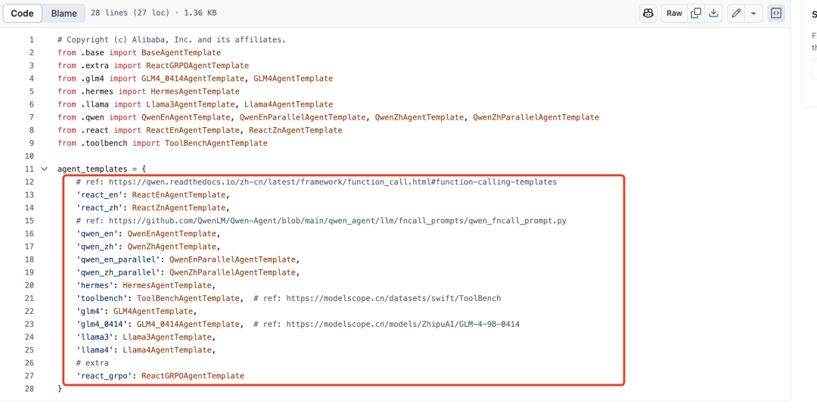817x413 pixels.
Task: Switch to the Blame tab
Action: [x=64, y=13]
